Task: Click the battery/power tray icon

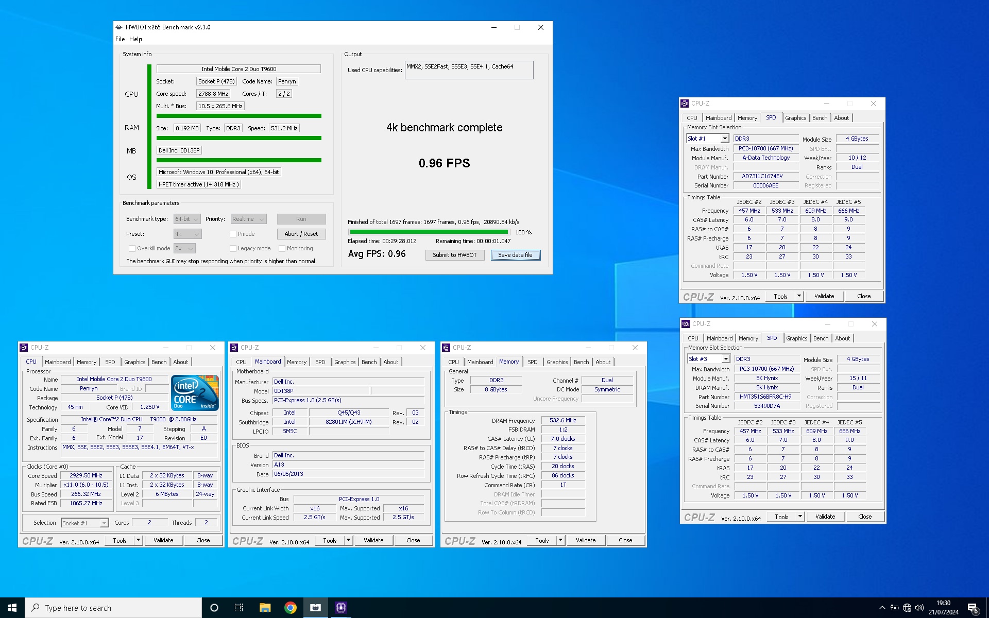Action: pos(895,608)
